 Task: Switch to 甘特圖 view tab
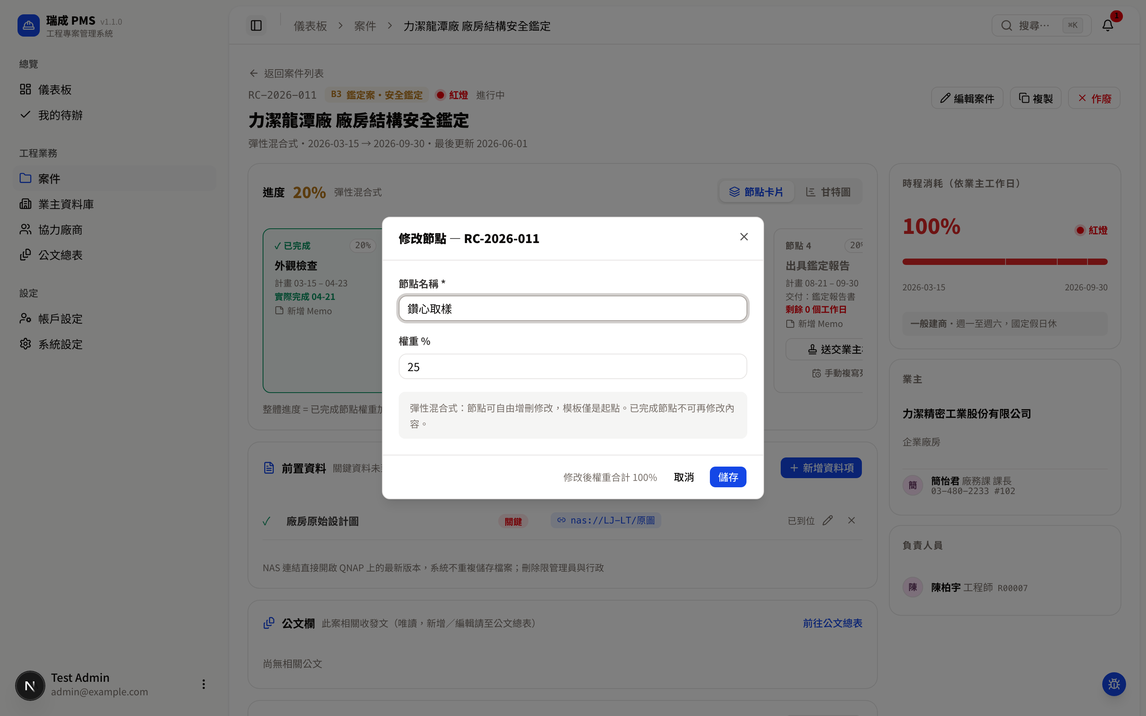(x=828, y=192)
